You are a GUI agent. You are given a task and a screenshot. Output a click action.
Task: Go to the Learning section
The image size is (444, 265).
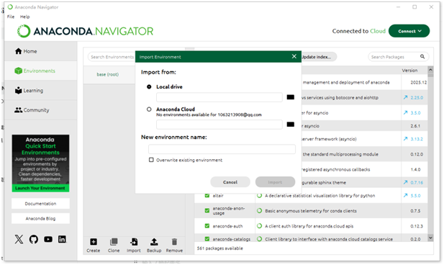pyautogui.click(x=29, y=91)
